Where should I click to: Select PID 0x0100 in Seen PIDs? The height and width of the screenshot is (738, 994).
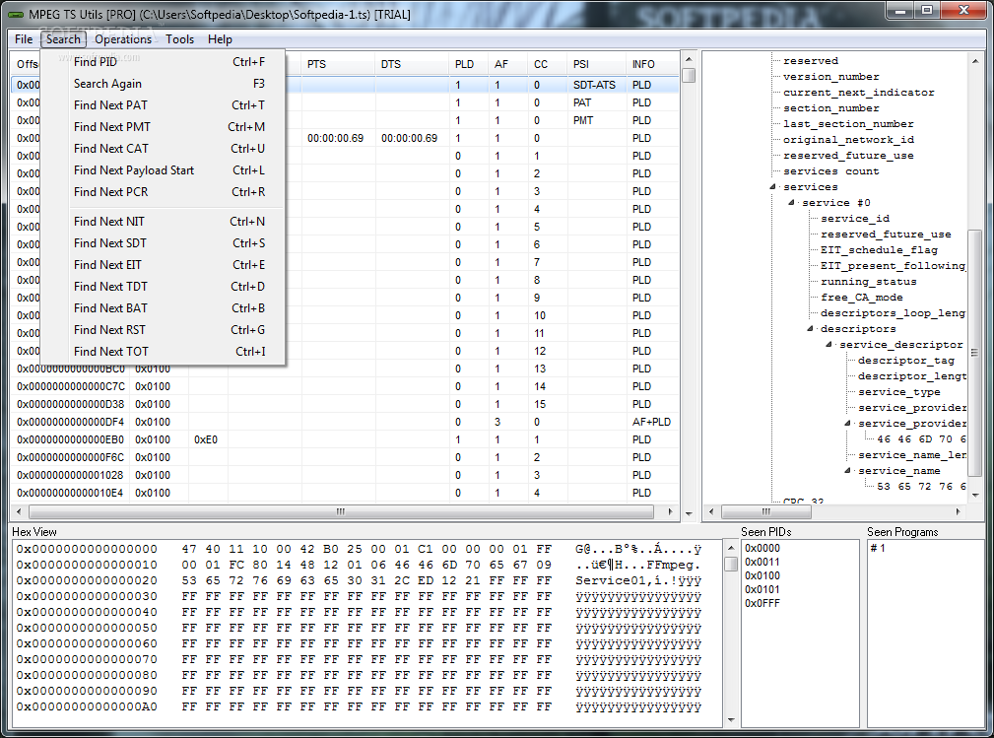pos(762,575)
